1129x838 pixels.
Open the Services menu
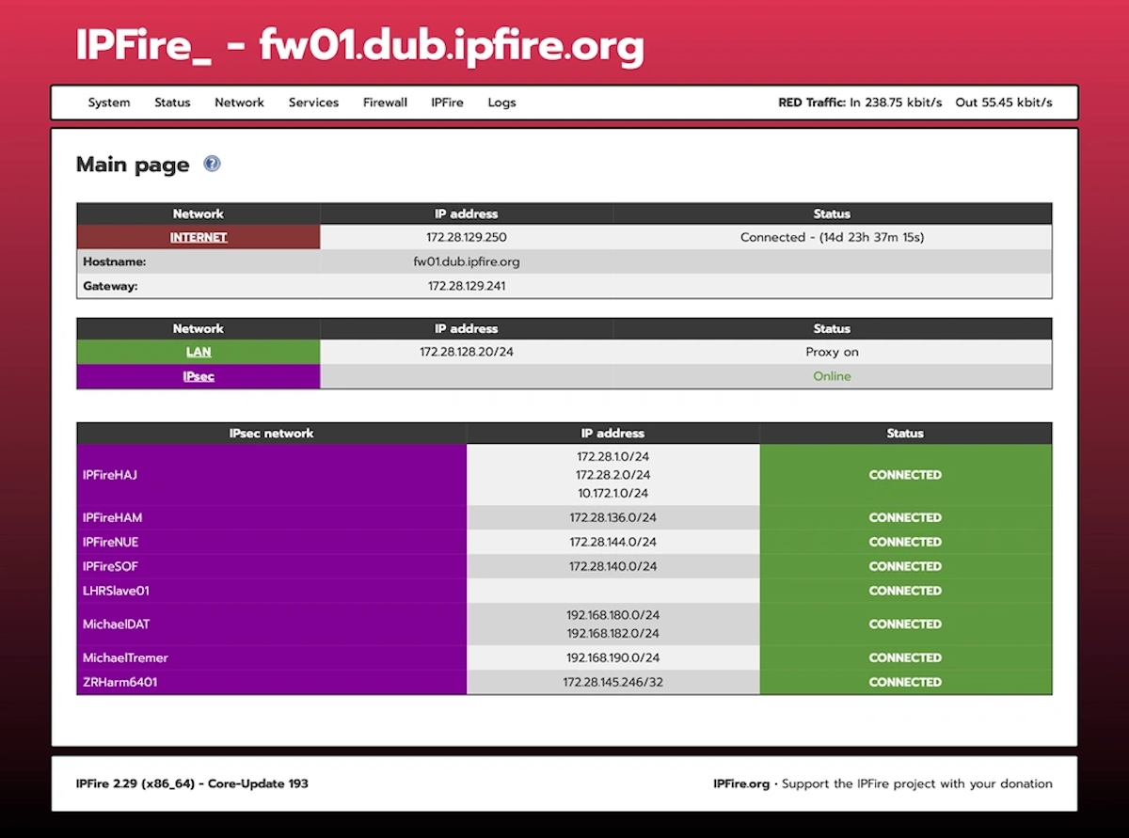click(313, 103)
